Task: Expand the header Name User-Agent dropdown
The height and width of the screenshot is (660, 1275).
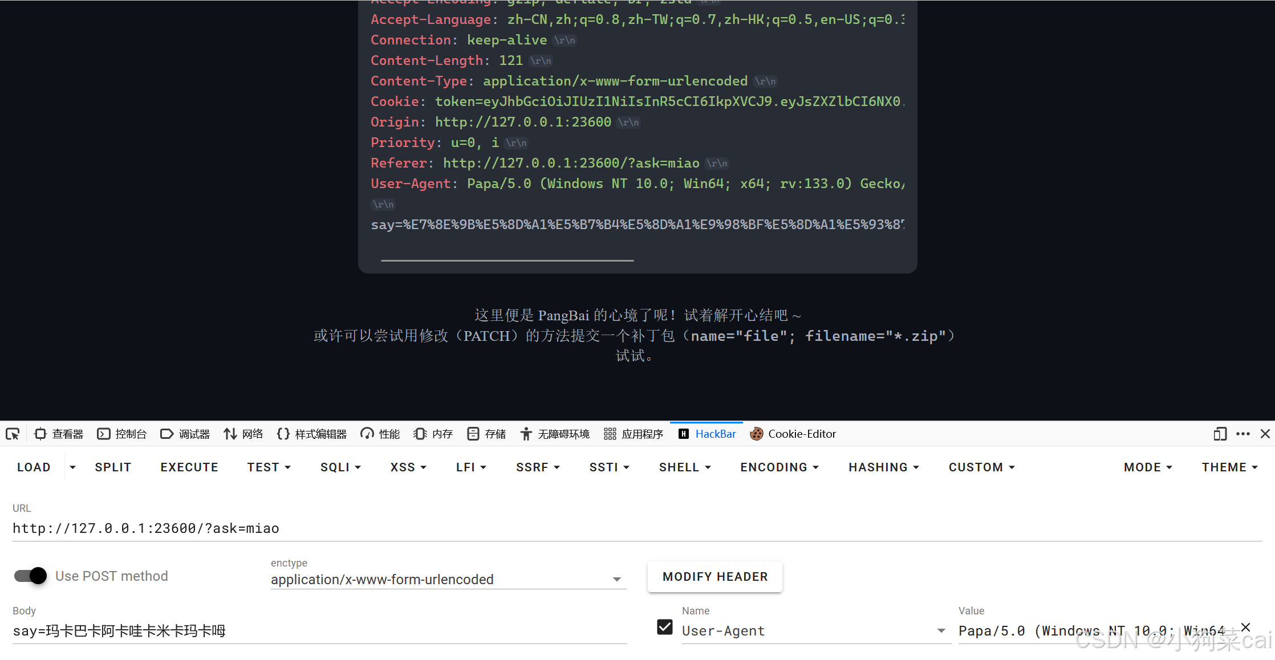Action: (941, 631)
